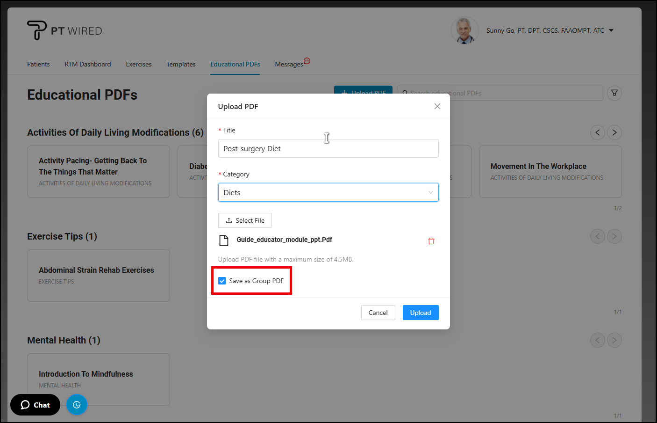657x423 pixels.
Task: Click the Cancel button
Action: 378,313
